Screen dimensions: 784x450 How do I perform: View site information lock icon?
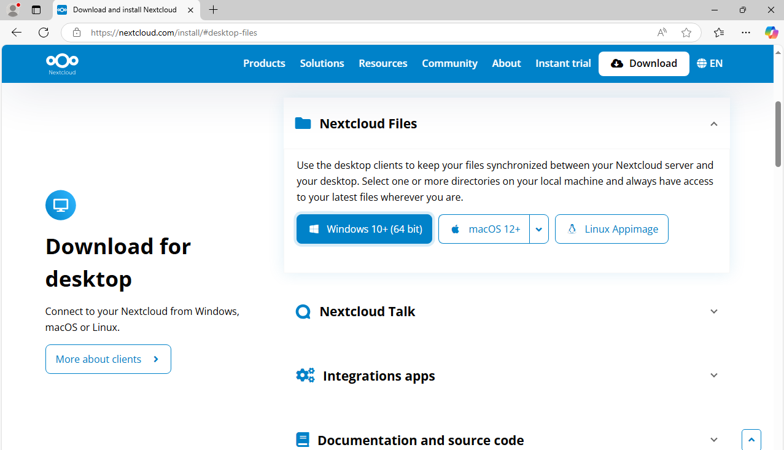pyautogui.click(x=77, y=33)
